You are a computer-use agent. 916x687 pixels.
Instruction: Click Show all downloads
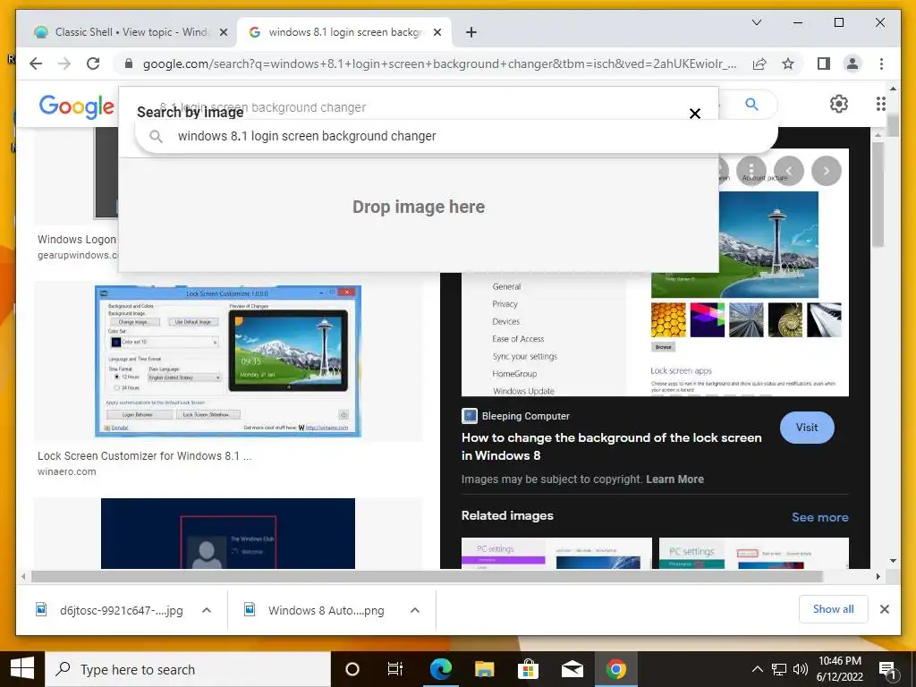coord(833,609)
